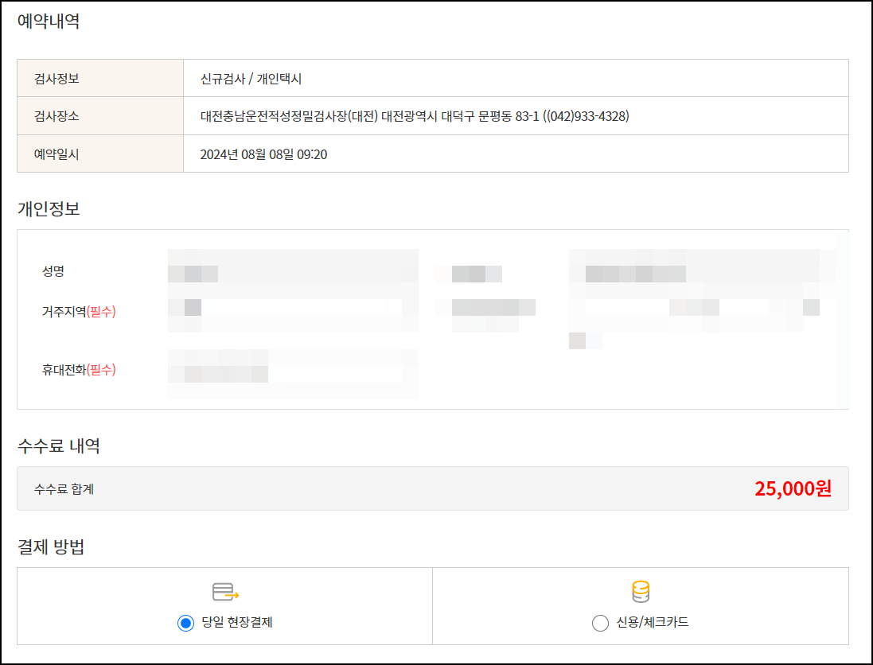Click the 검사정보 header cell
This screenshot has width=873, height=665.
point(100,79)
